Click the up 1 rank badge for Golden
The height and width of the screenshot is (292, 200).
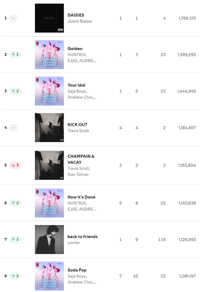pos(15,54)
